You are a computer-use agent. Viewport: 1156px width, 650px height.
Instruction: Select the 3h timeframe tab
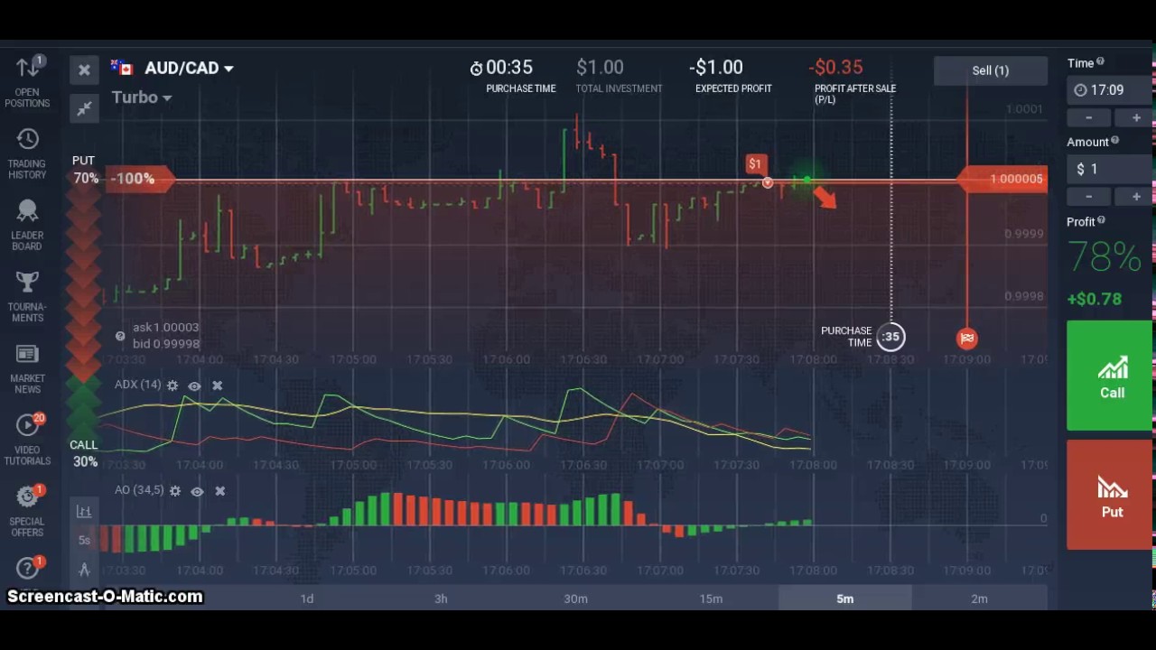(441, 599)
